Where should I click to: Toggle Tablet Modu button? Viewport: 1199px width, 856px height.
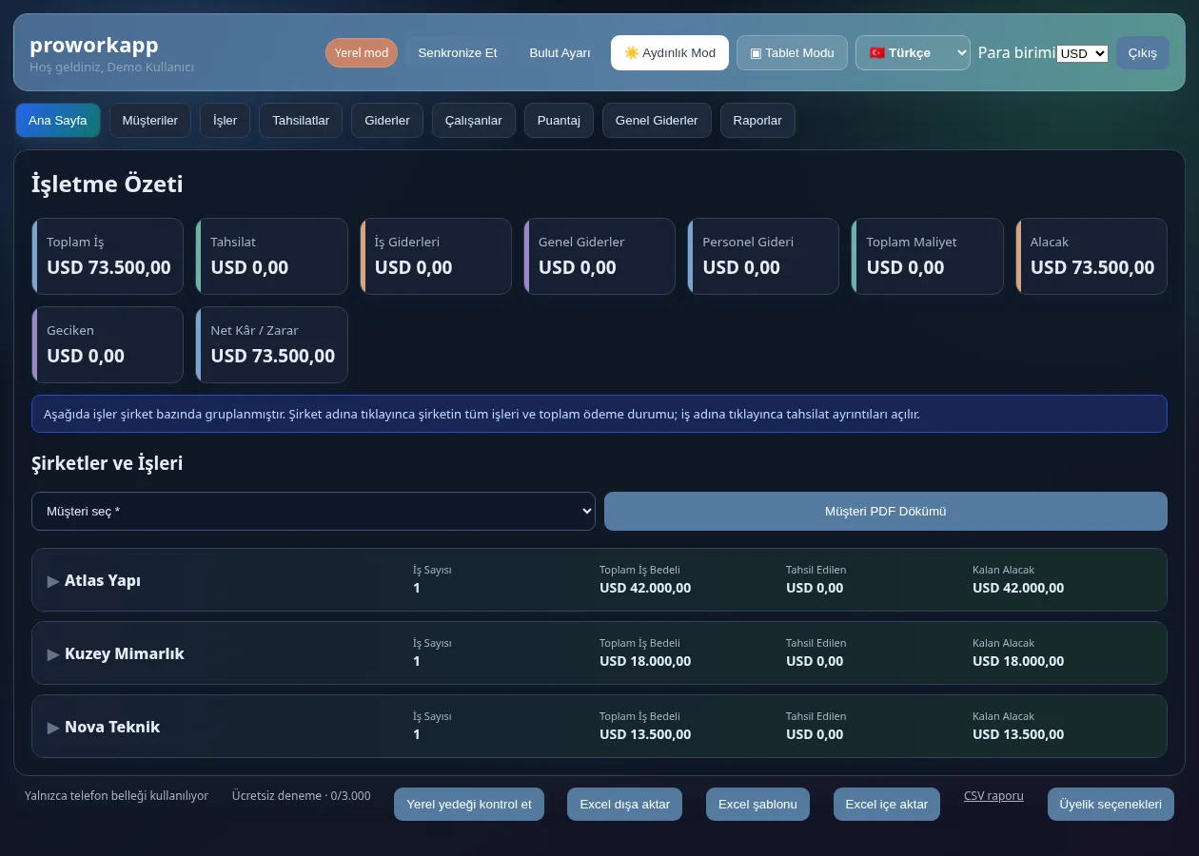(792, 52)
